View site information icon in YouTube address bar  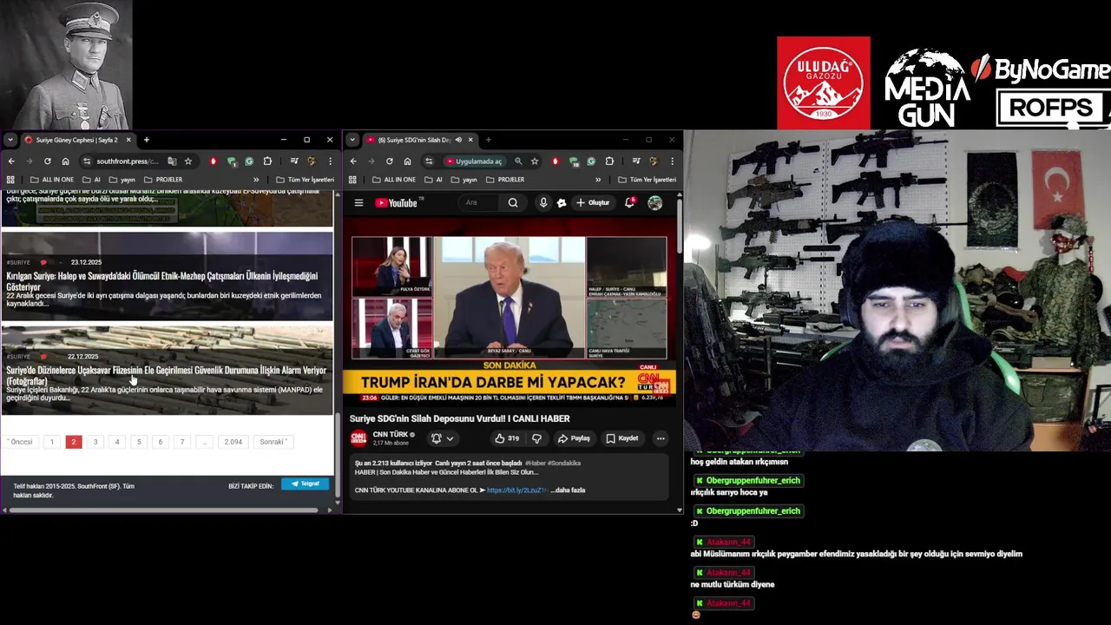click(429, 161)
